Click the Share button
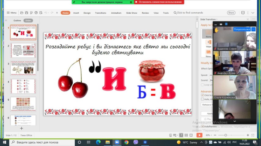This screenshot has height=146, width=261. click(231, 13)
